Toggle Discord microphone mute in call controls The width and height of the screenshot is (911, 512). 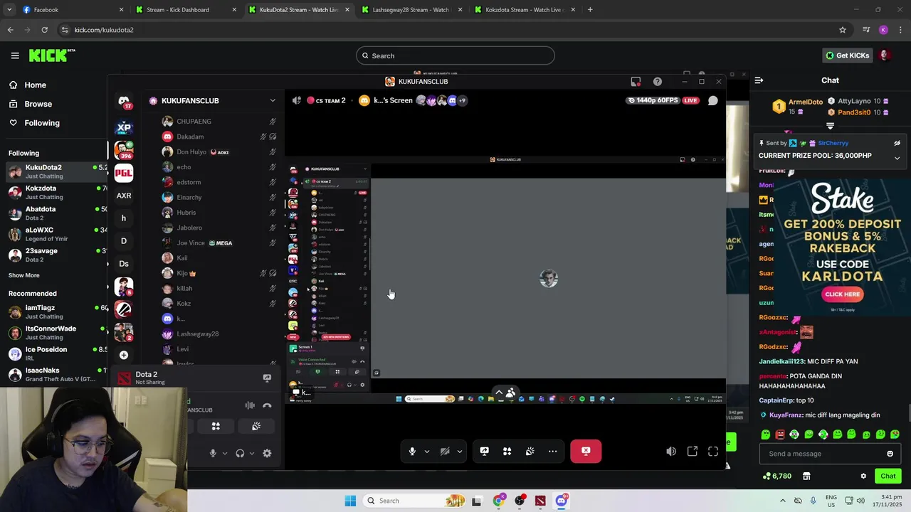tap(412, 451)
